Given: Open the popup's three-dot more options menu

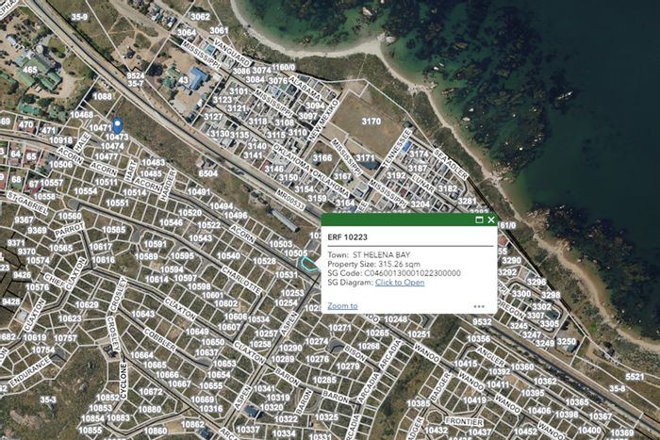Looking at the screenshot, I should (x=479, y=306).
